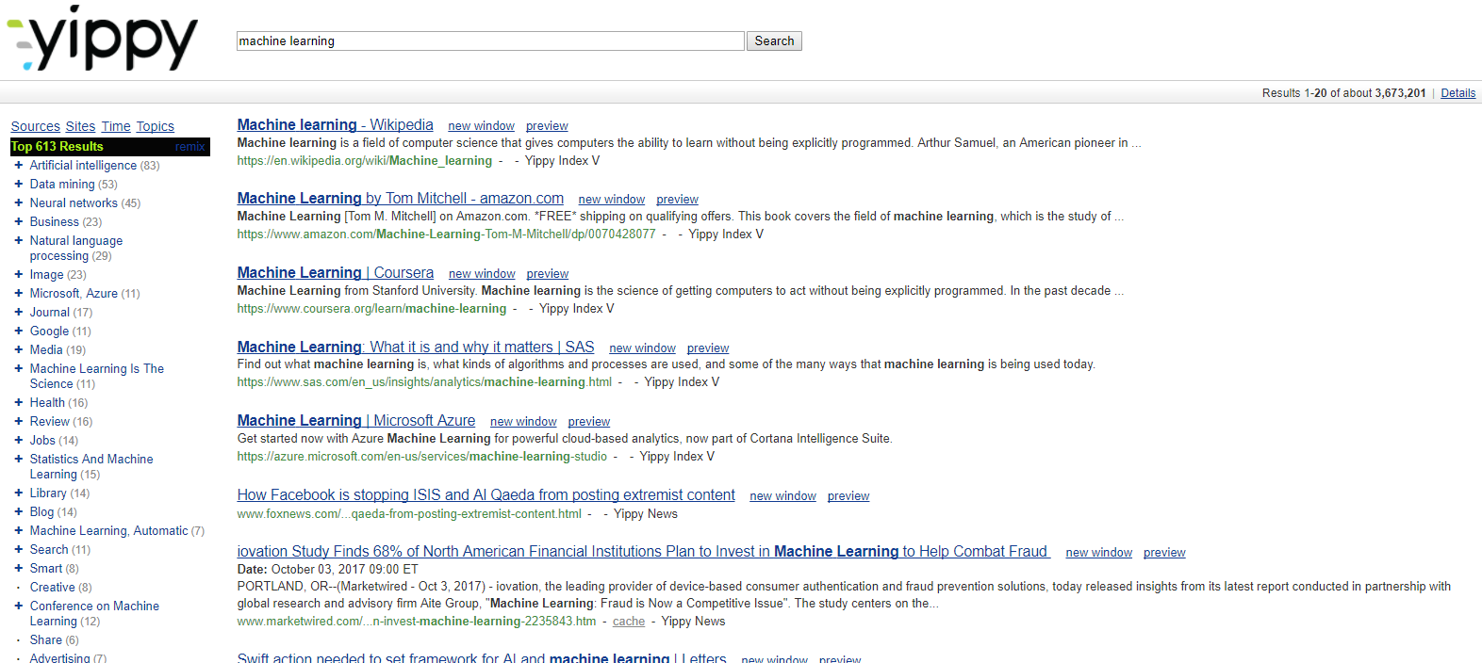
Task: Preview the Wikipedia result
Action: point(547,126)
